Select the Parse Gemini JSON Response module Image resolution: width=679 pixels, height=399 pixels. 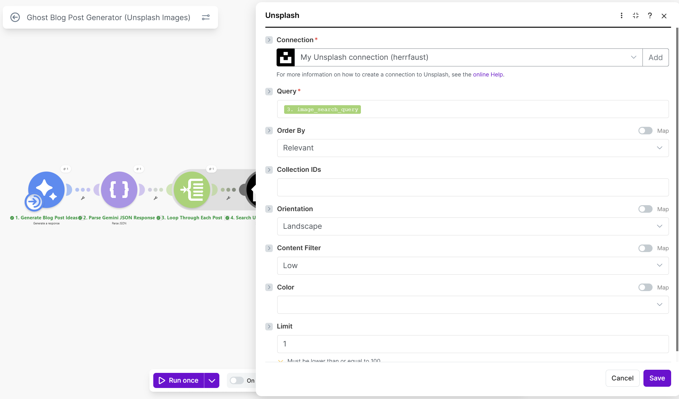[x=119, y=190]
